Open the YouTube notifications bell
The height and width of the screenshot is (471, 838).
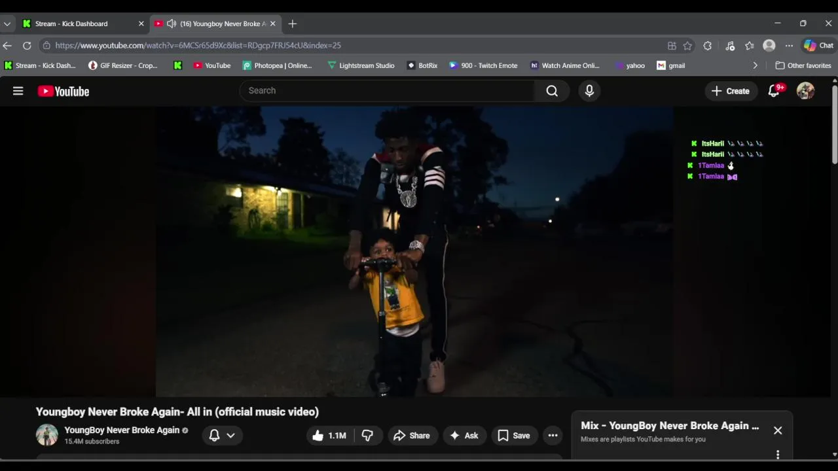pyautogui.click(x=775, y=91)
